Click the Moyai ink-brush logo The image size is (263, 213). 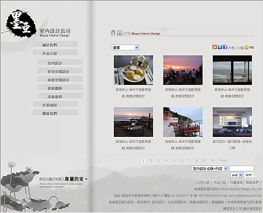pyautogui.click(x=21, y=23)
